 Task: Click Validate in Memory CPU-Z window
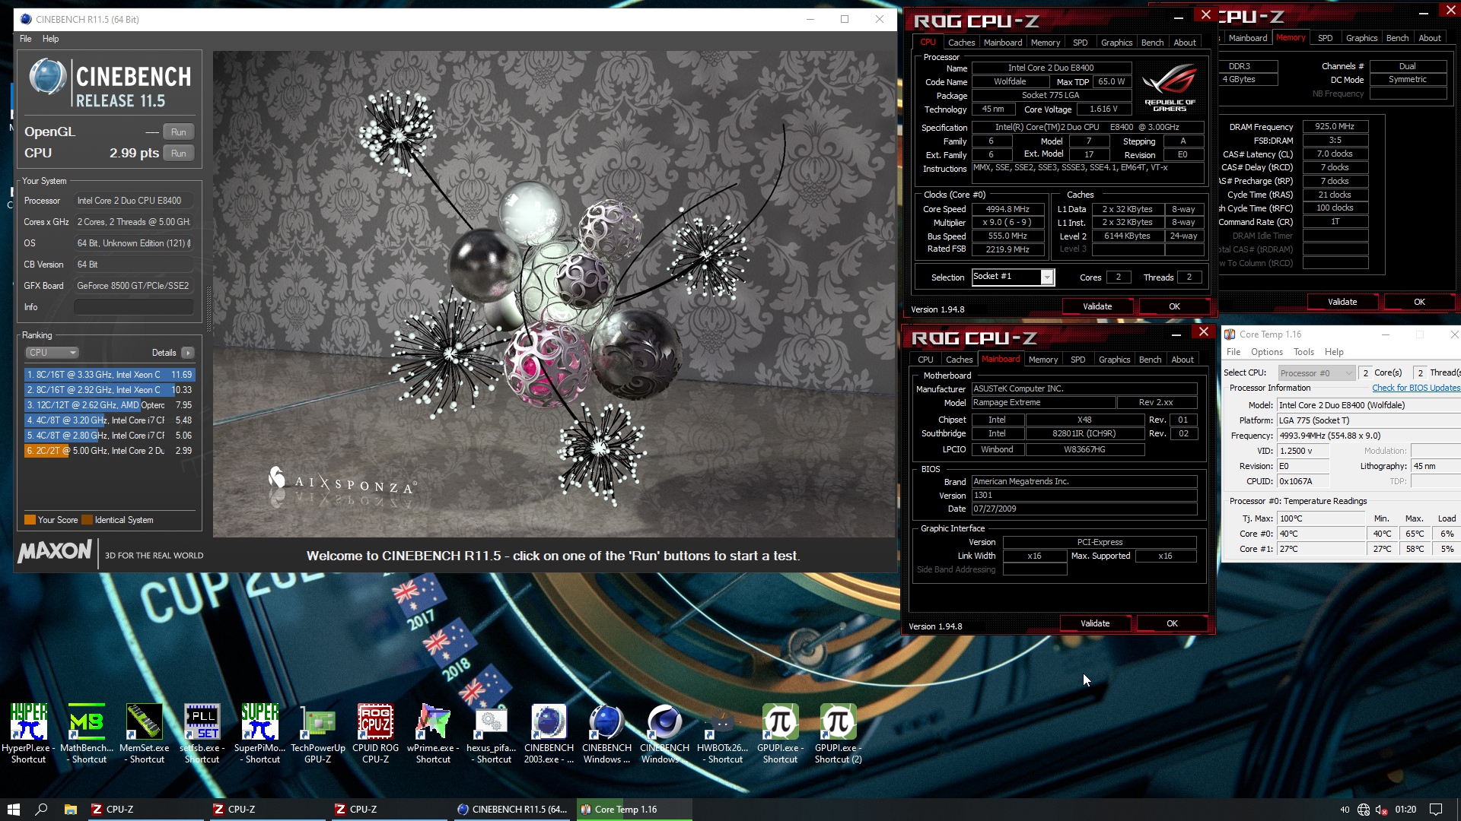point(1342,302)
